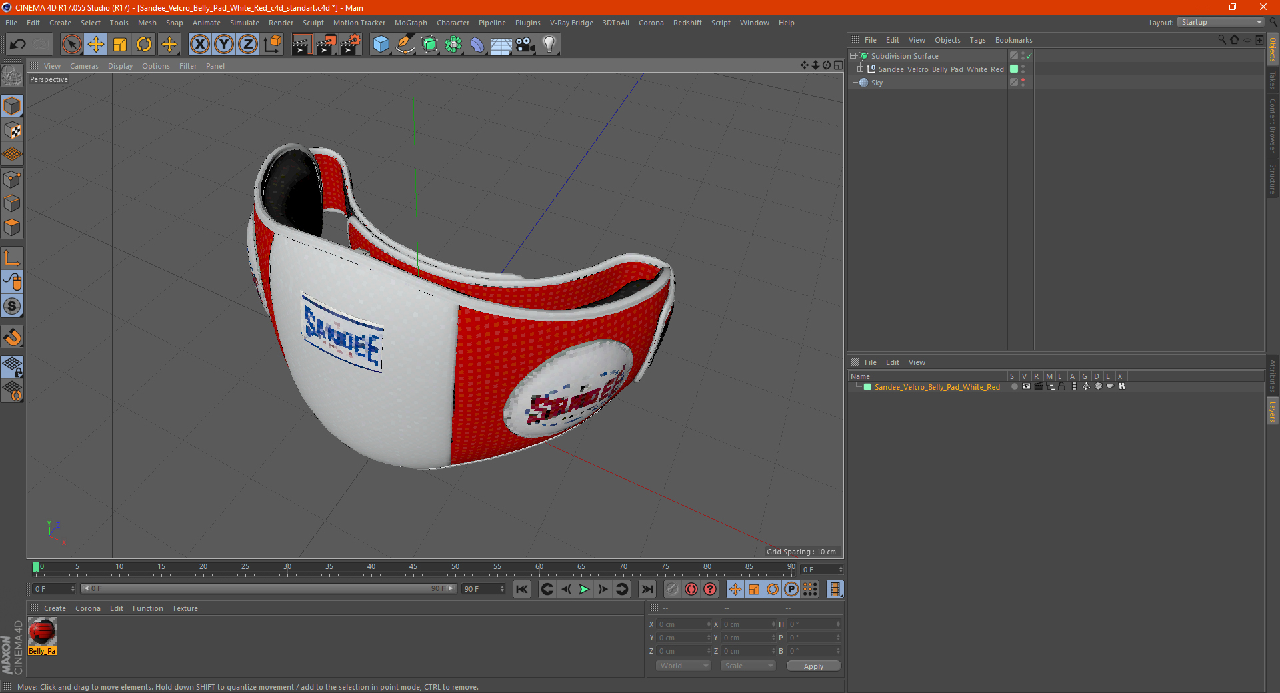Open the Layout Startup dropdown
This screenshot has width=1280, height=693.
point(1221,22)
